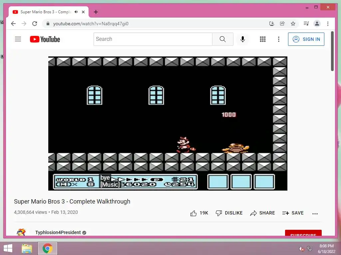Mute the tab using speaker icon
This screenshot has height=255, width=341.
coord(76,12)
